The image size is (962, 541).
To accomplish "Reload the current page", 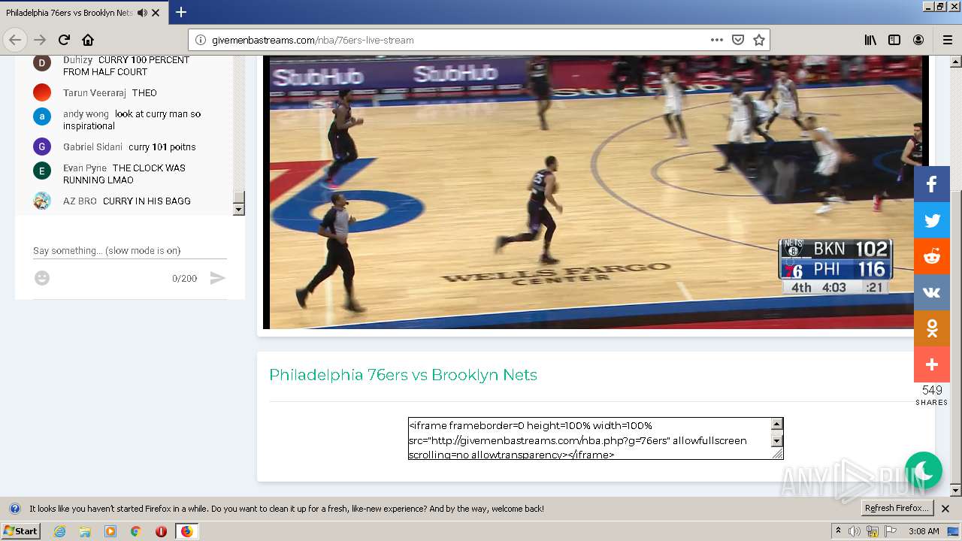I will click(64, 40).
